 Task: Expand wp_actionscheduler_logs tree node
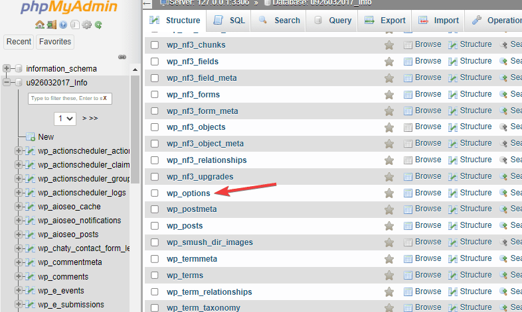click(x=19, y=193)
